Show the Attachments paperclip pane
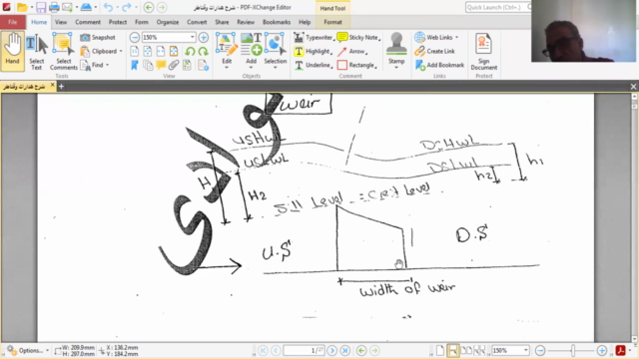Image resolution: width=639 pixels, height=359 pixels. [x=174, y=65]
